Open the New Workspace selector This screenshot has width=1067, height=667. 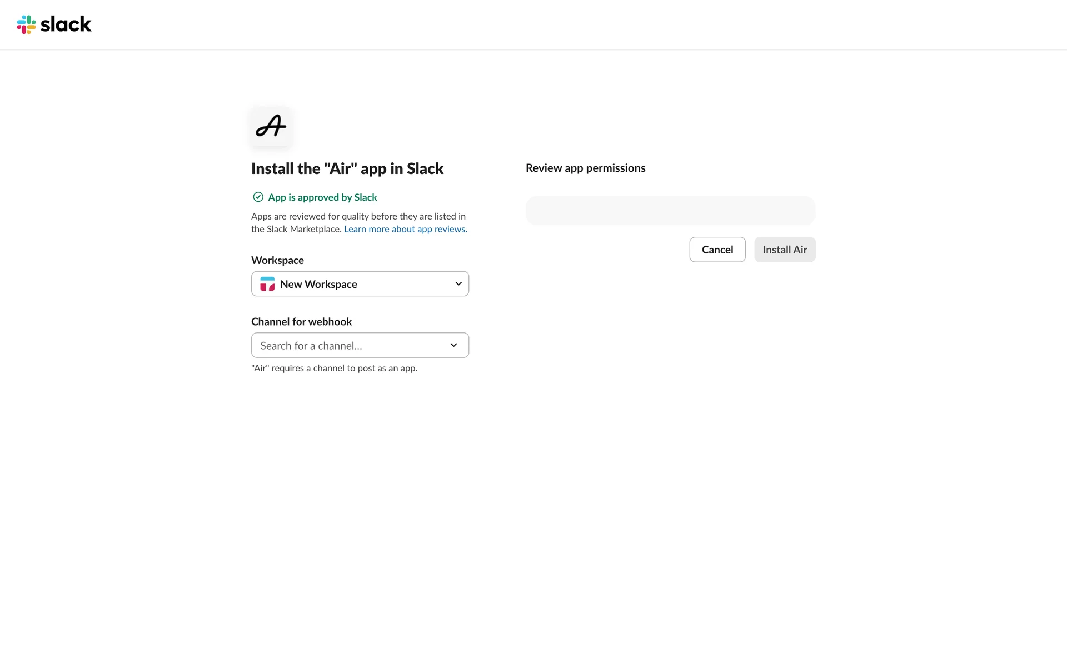coord(360,284)
